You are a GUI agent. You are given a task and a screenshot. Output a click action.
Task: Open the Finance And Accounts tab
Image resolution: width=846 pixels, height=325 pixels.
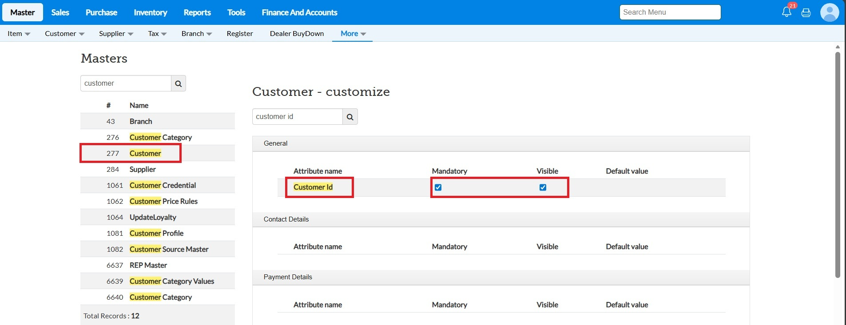click(299, 12)
